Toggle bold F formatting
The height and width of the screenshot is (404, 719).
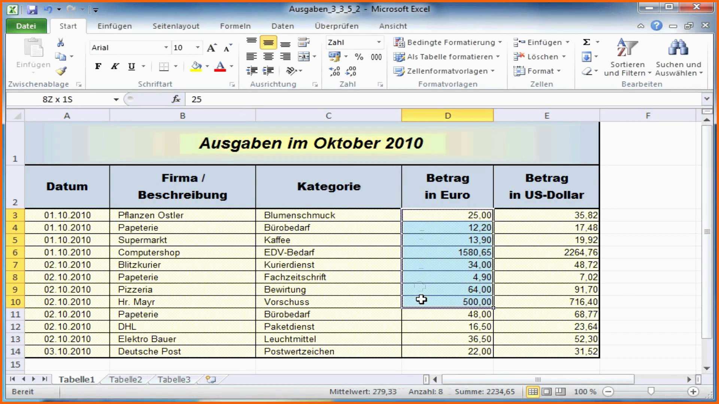pos(98,67)
